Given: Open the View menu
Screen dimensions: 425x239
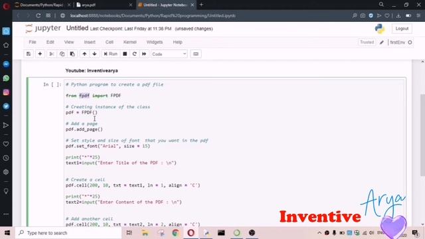Looking at the screenshot, I should [x=69, y=42].
